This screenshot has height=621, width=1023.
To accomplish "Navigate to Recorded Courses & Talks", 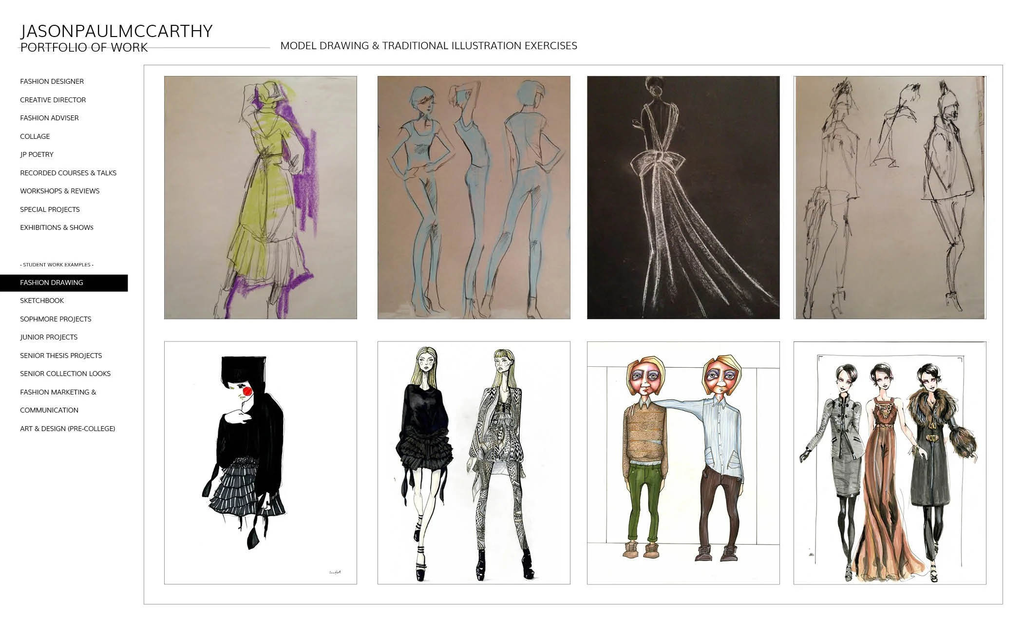I will pos(68,173).
